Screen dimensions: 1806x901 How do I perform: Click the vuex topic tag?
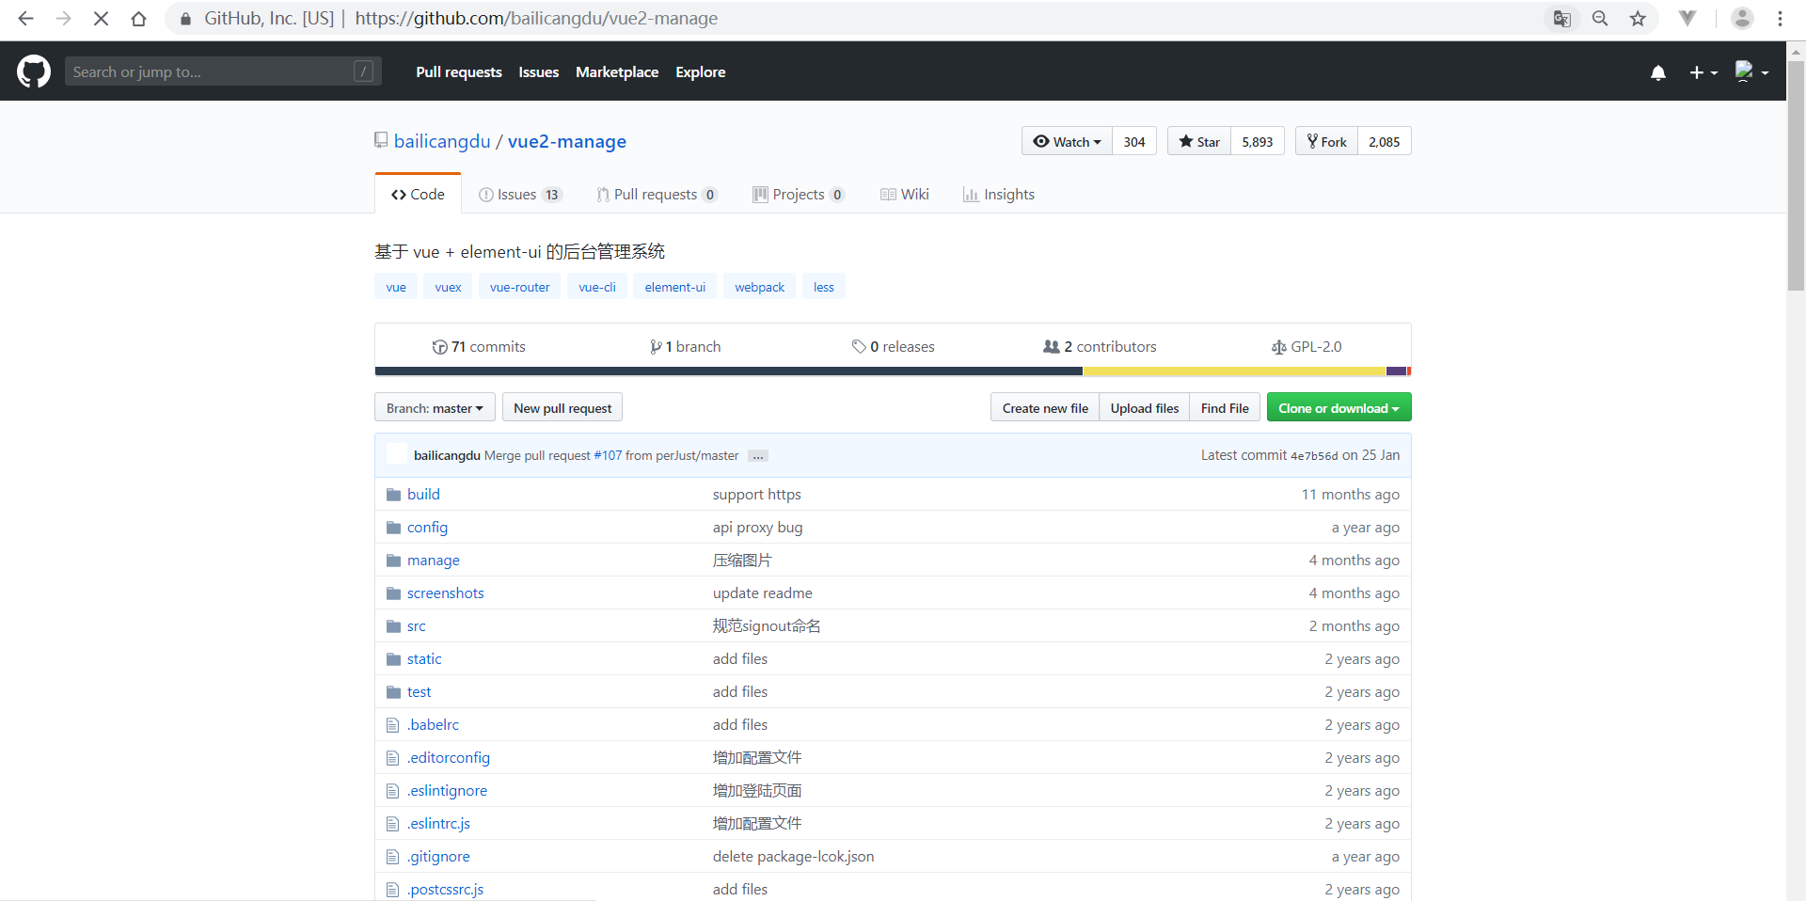(448, 287)
